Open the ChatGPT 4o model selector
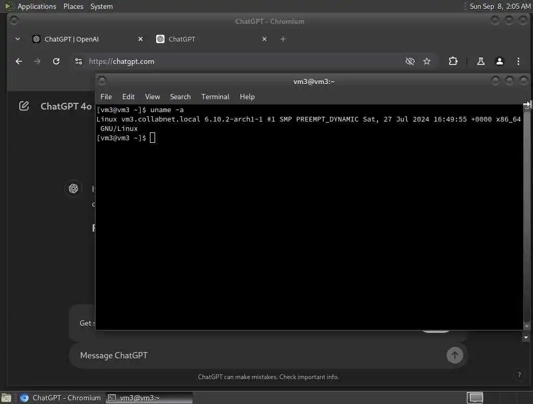Screen dimensions: 533x404 [66, 106]
